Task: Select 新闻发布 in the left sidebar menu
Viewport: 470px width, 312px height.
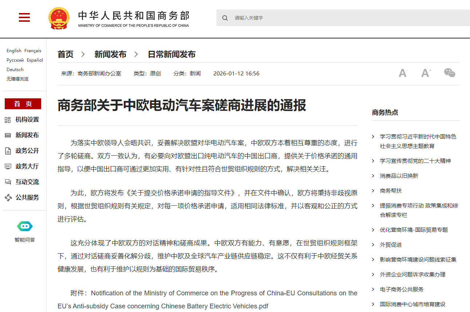Action: [x=27, y=135]
